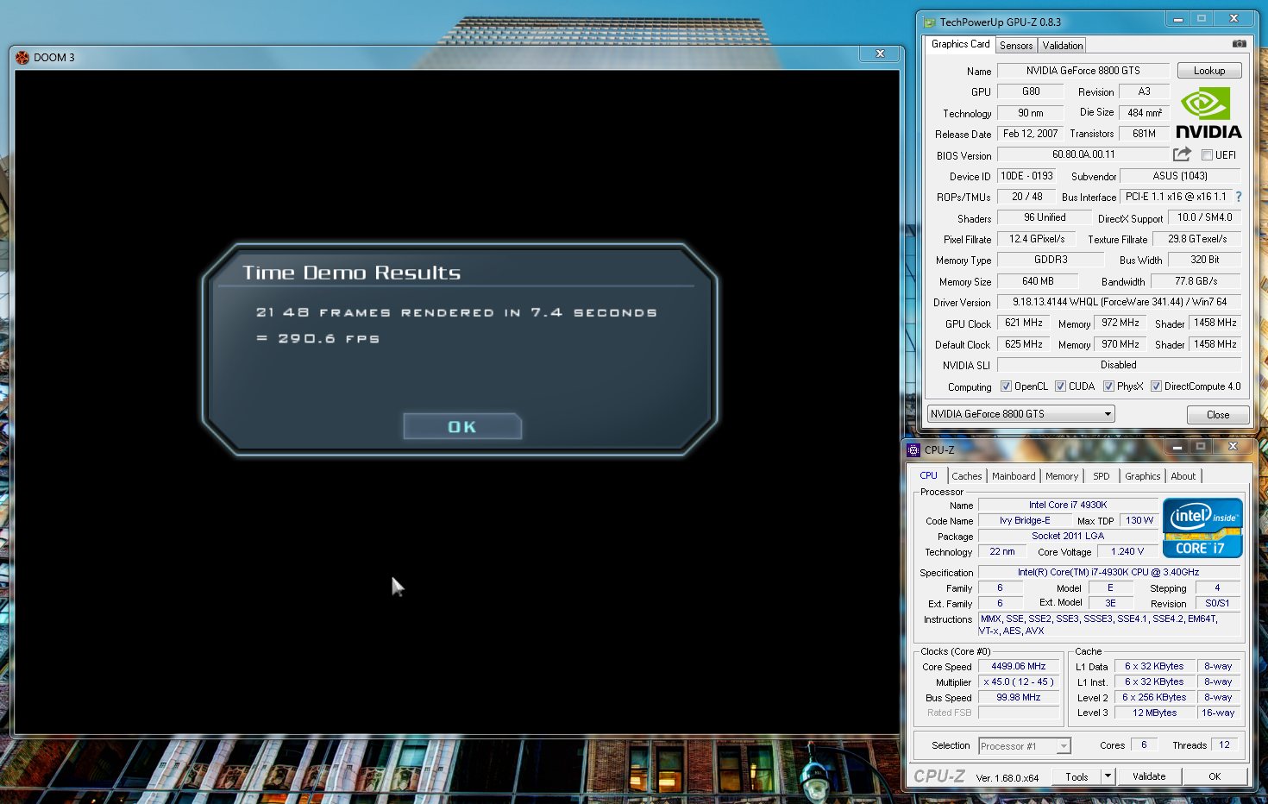Click the CPU-Z title bar app icon
Screen dimensions: 1268x804
pos(913,450)
